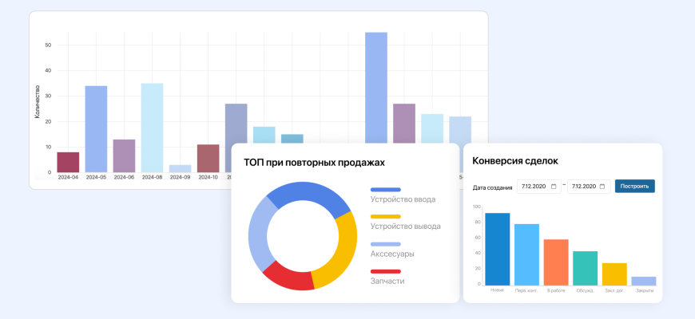Select the teal Обсужд. conversion bar

(x=585, y=268)
